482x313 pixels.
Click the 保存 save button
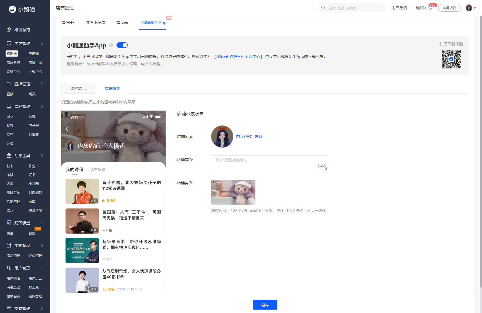(265, 305)
